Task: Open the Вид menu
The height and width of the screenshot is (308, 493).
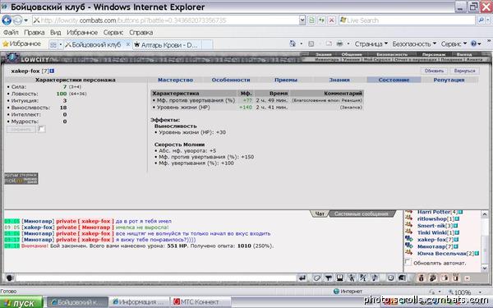Action: (x=55, y=32)
